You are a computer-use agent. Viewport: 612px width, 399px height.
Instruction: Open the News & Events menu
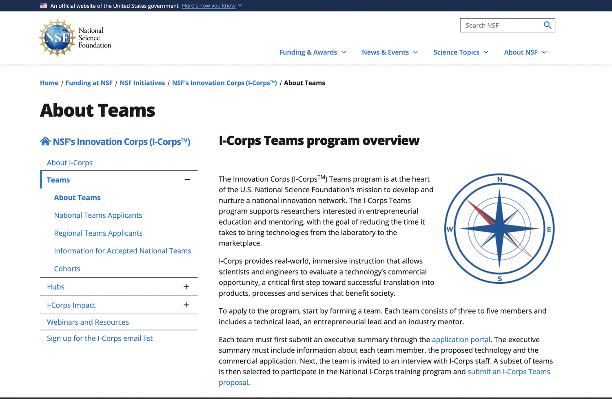[390, 52]
